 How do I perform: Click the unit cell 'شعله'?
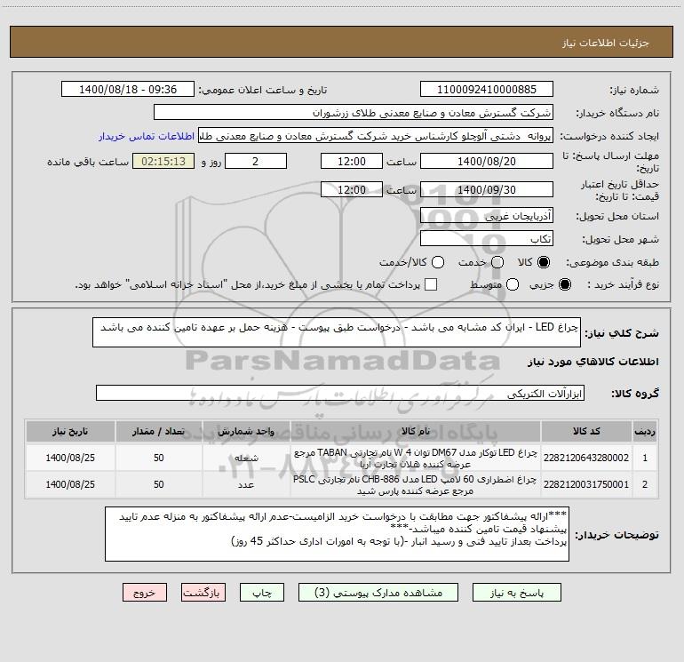[x=246, y=458]
